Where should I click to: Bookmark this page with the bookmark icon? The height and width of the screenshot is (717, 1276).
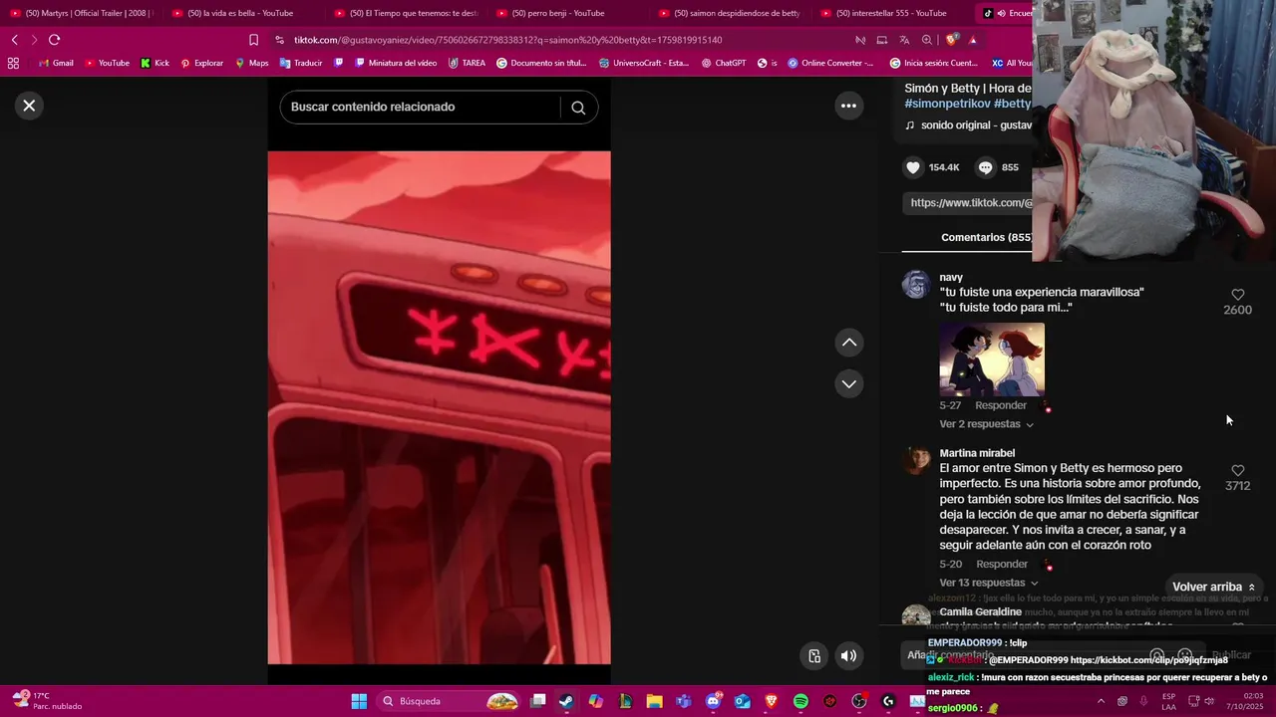click(x=253, y=40)
